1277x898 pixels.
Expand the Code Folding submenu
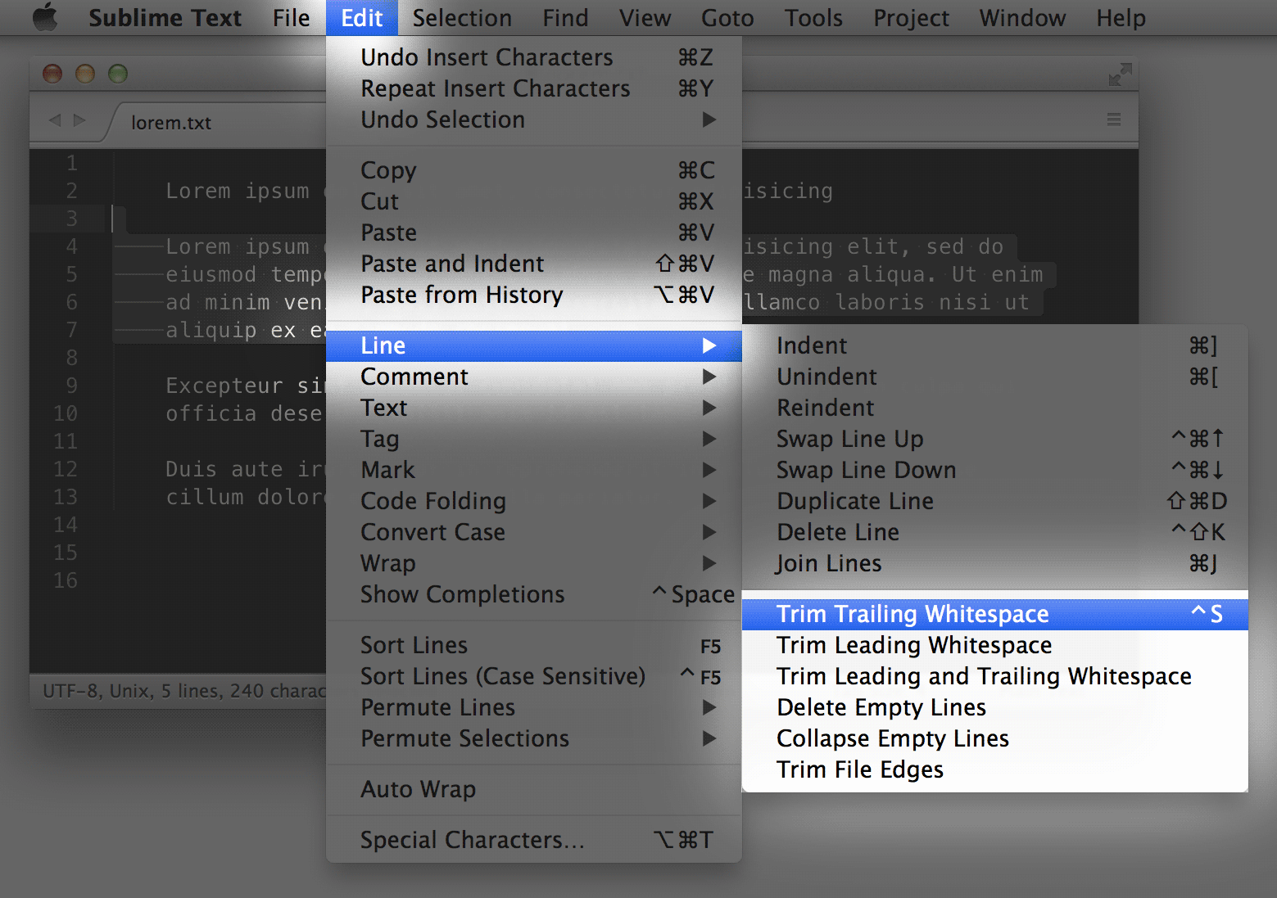534,501
